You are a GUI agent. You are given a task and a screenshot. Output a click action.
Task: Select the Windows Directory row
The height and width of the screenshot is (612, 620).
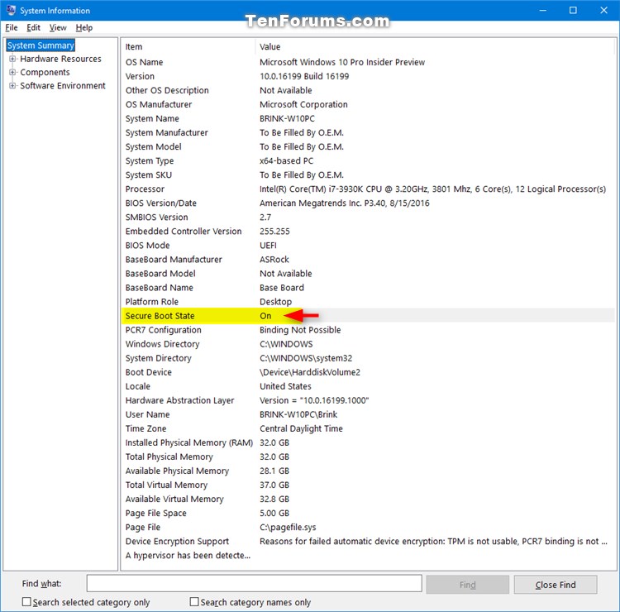click(x=368, y=344)
